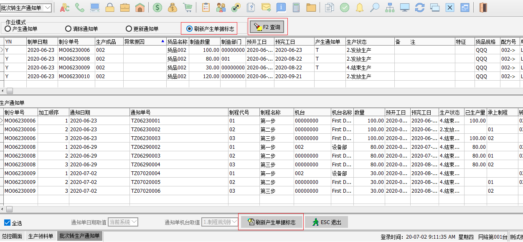Click the green phone toolbar icon
523x242 pixels.
point(79,8)
